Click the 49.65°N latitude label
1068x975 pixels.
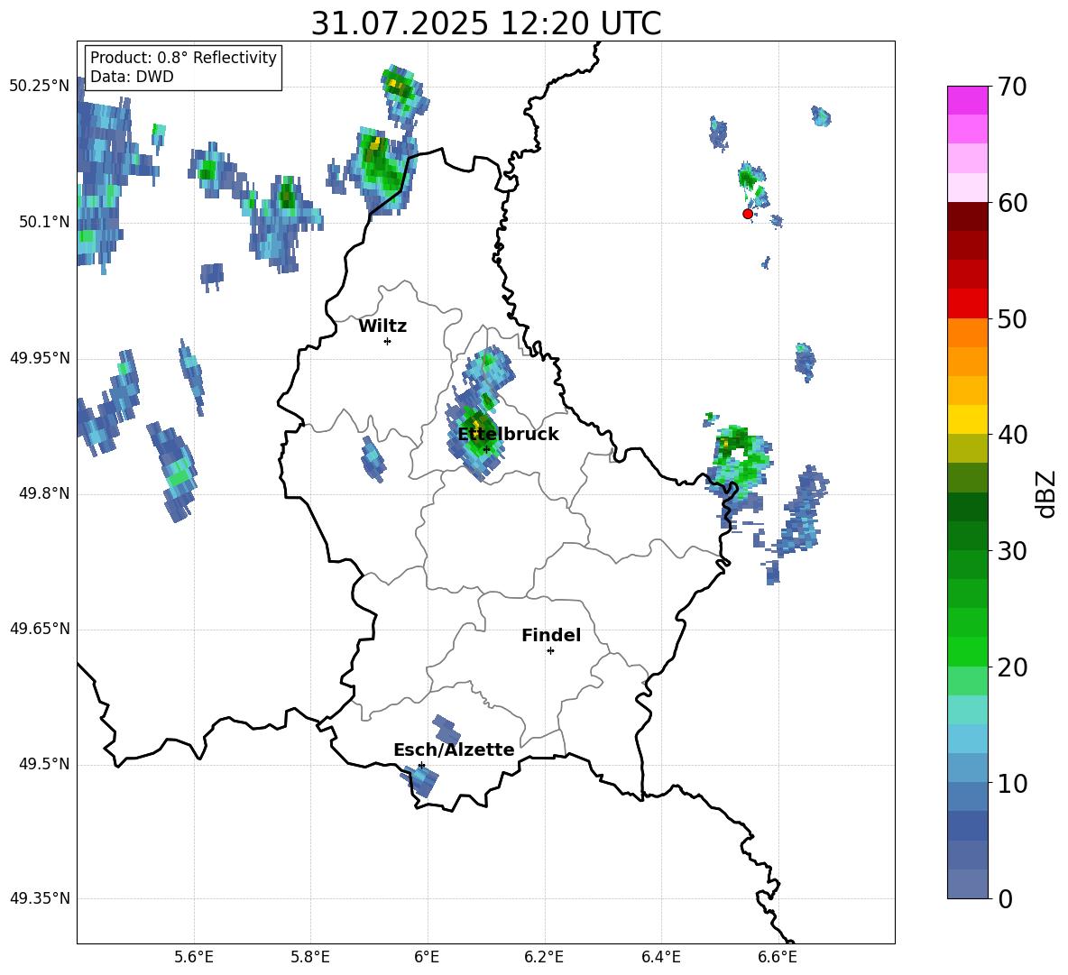click(x=40, y=629)
